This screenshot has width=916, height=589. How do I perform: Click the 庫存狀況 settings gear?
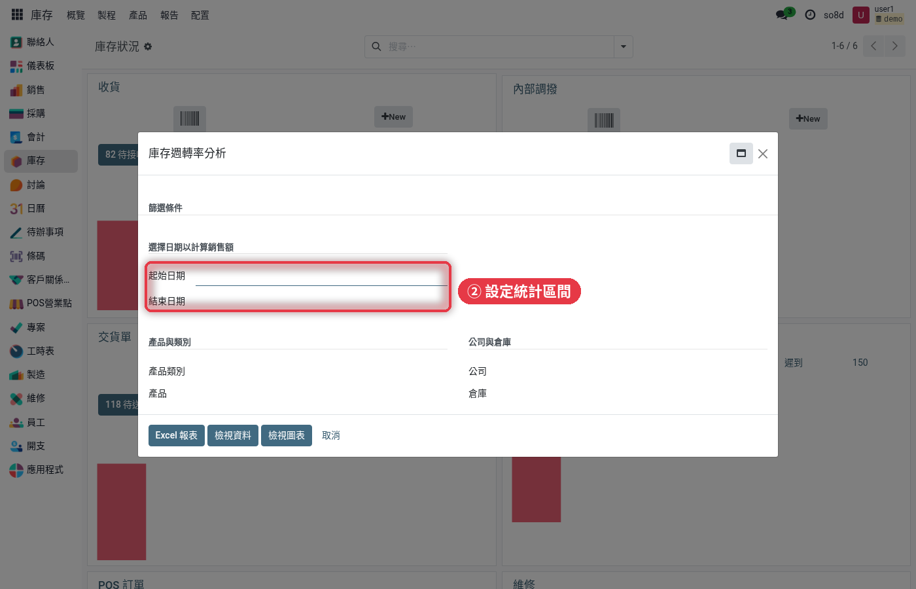coord(148,46)
